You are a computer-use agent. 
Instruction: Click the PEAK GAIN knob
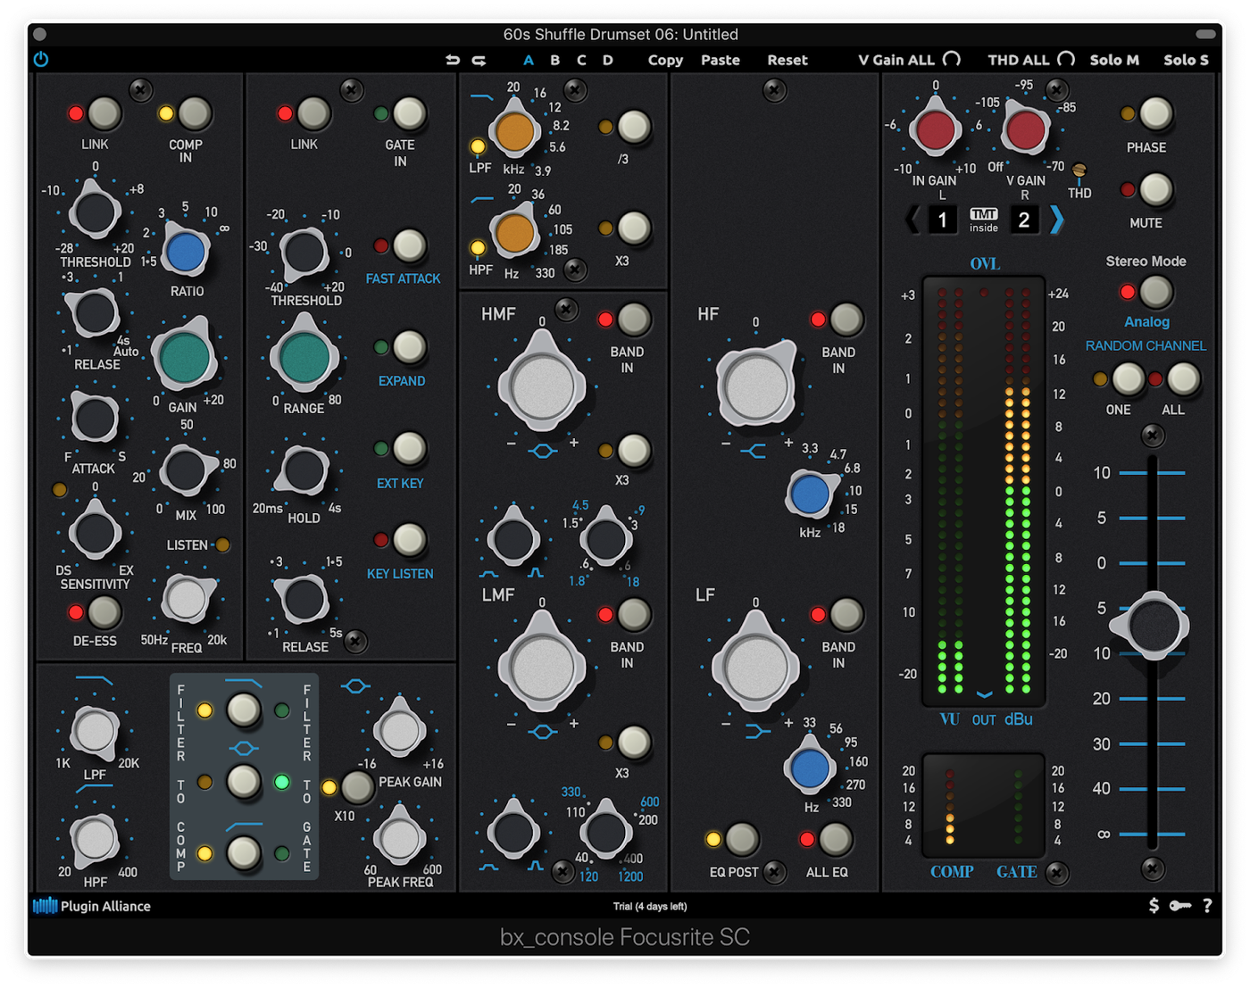tap(399, 731)
